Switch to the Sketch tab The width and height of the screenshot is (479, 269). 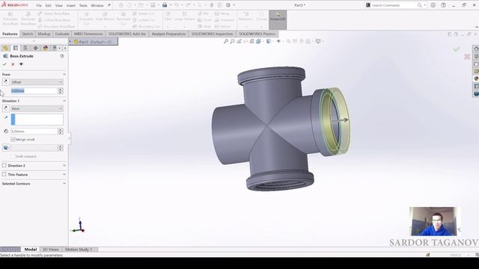coord(28,34)
